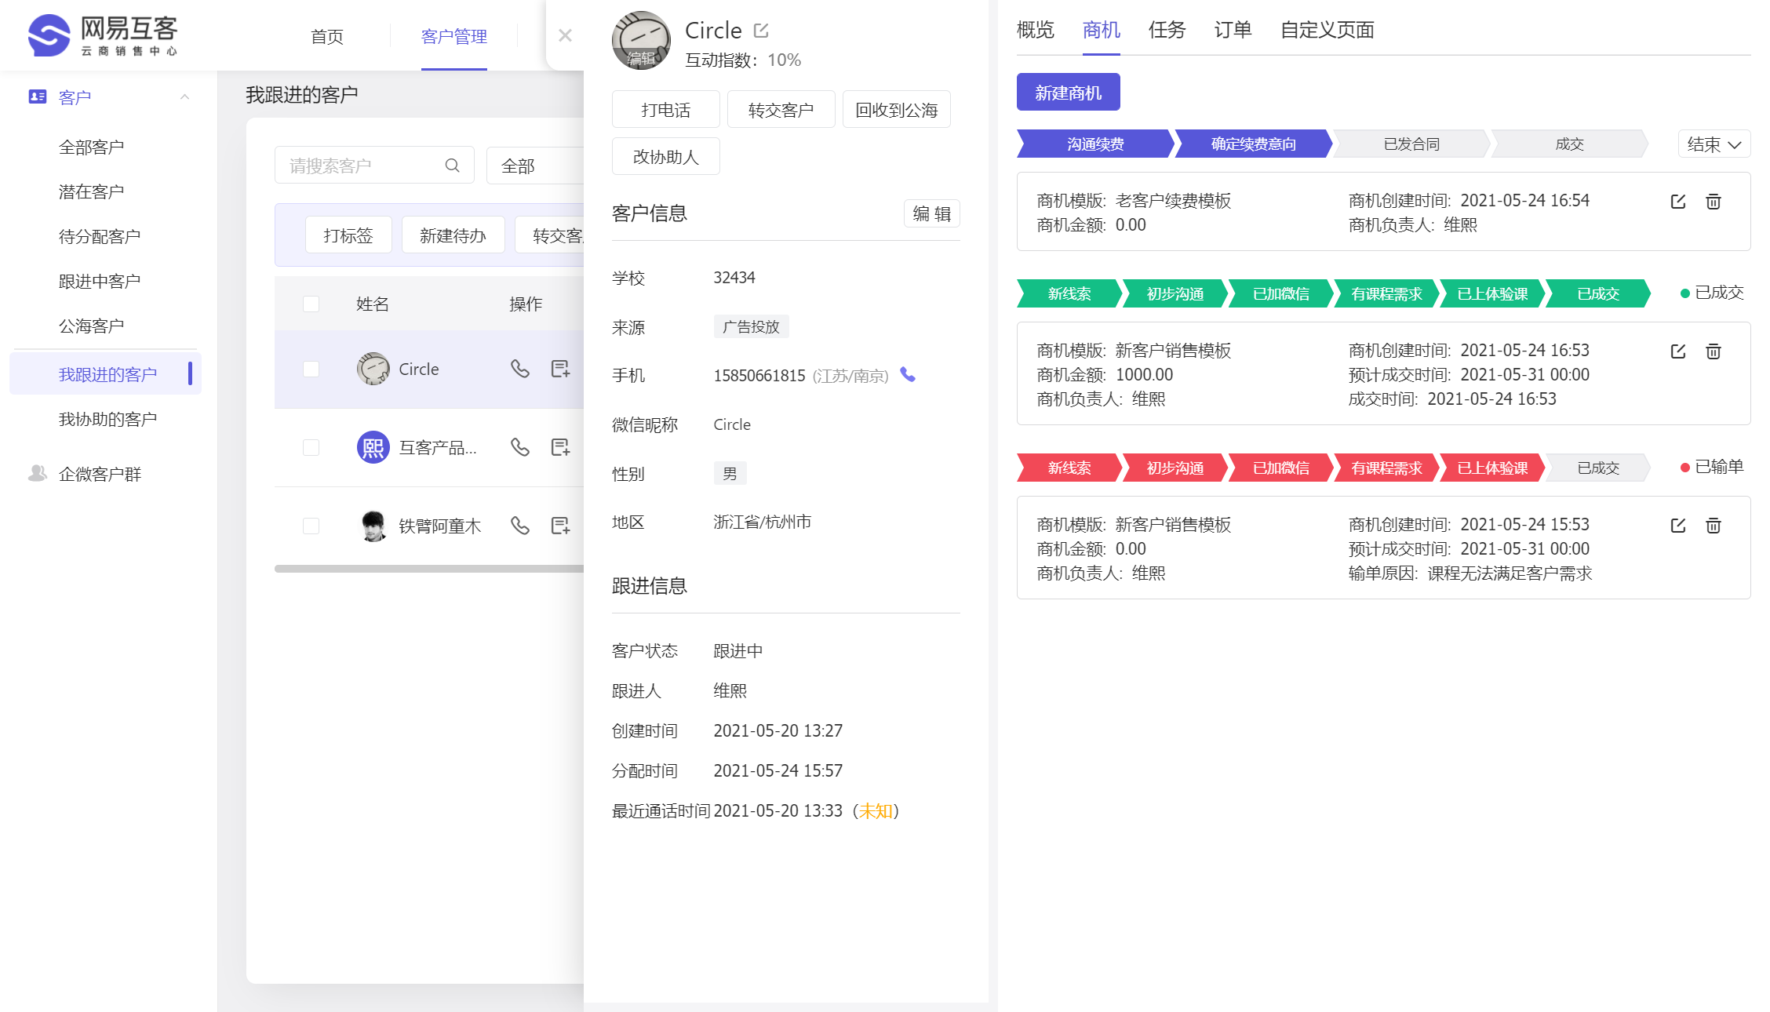The image size is (1770, 1012).
Task: Toggle the select-all checkbox in the table header
Action: tap(311, 304)
